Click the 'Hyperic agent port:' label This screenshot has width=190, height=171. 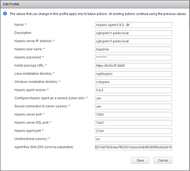point(28,131)
